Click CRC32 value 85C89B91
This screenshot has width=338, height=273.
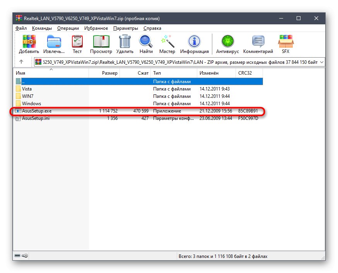[248, 111]
